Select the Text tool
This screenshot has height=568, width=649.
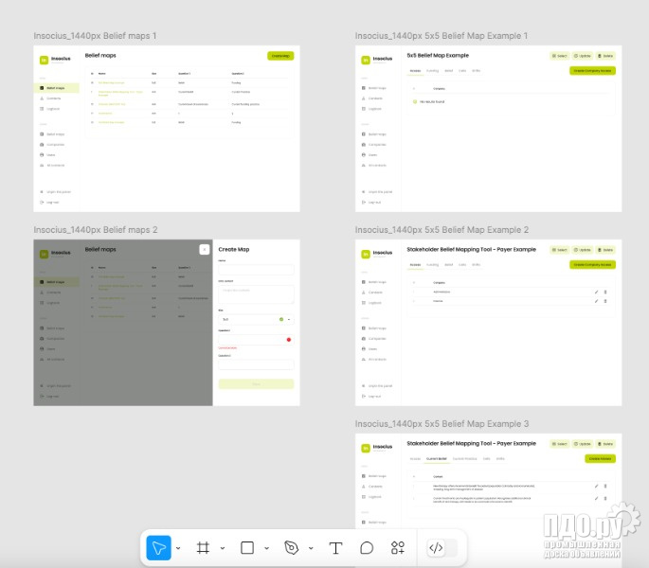coord(335,547)
